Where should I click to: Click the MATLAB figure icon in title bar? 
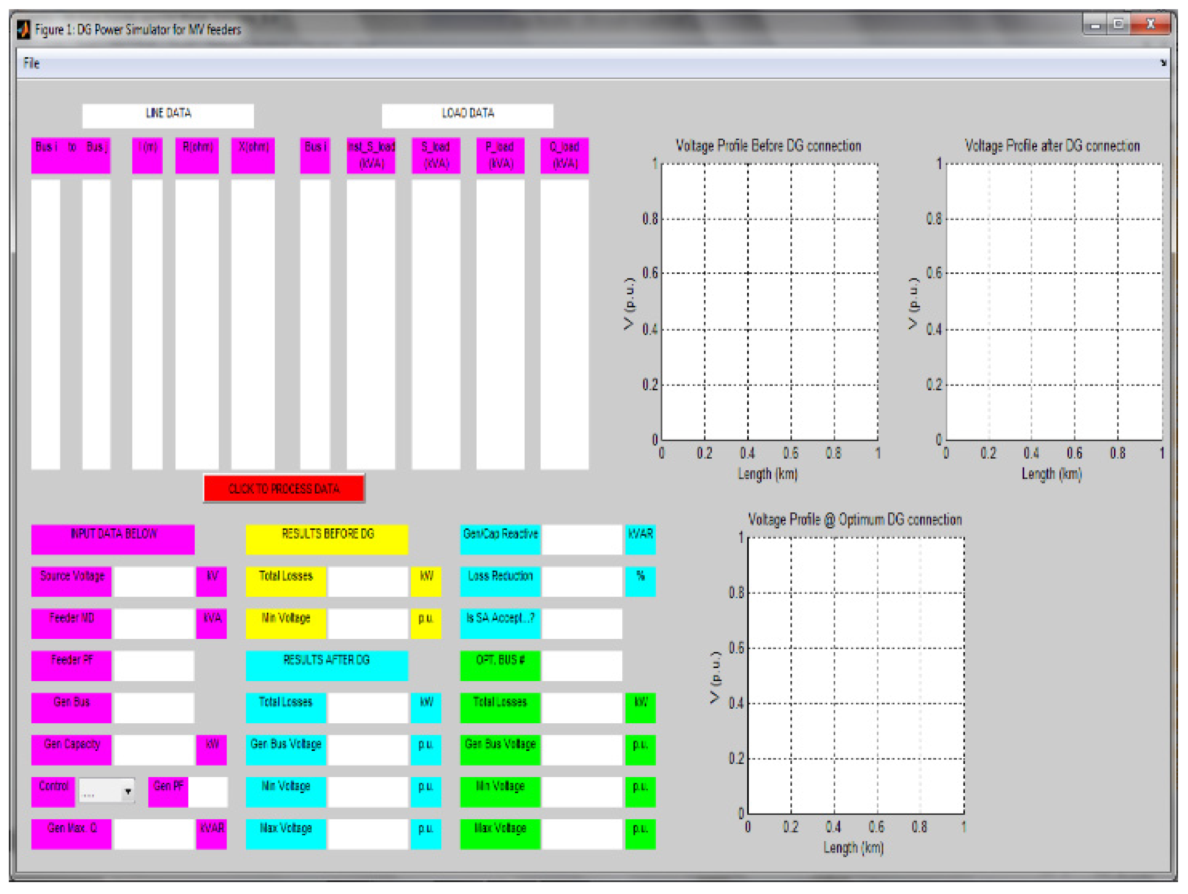pos(24,29)
